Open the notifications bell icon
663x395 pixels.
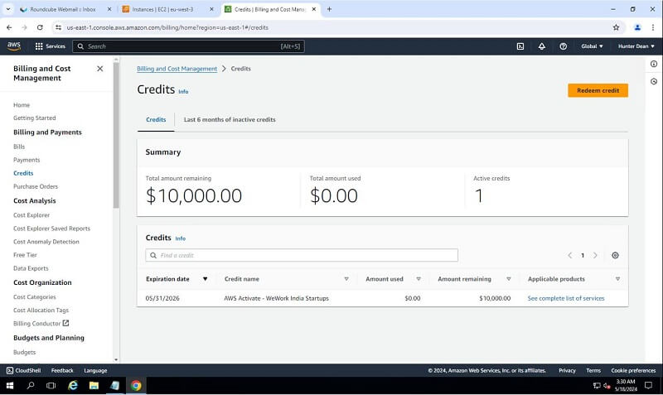coord(542,46)
